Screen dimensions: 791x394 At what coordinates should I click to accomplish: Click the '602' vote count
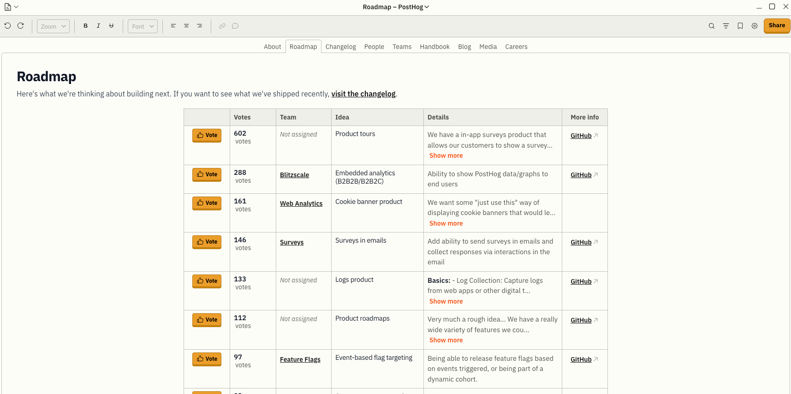point(240,133)
